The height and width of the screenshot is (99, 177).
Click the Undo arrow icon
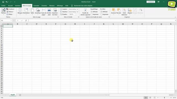pos(7,2)
